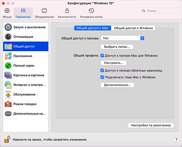Click the Дополнительно... button
Screen dimensions: 182x147
coord(118,85)
